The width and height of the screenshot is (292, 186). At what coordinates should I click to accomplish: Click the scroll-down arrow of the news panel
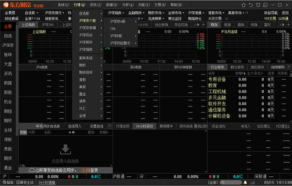point(206,171)
